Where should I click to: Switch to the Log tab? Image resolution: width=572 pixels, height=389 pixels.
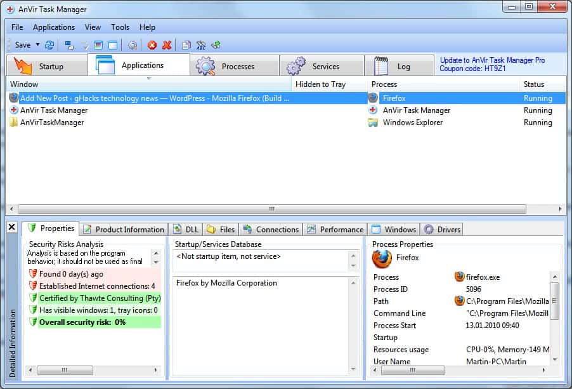click(x=400, y=66)
